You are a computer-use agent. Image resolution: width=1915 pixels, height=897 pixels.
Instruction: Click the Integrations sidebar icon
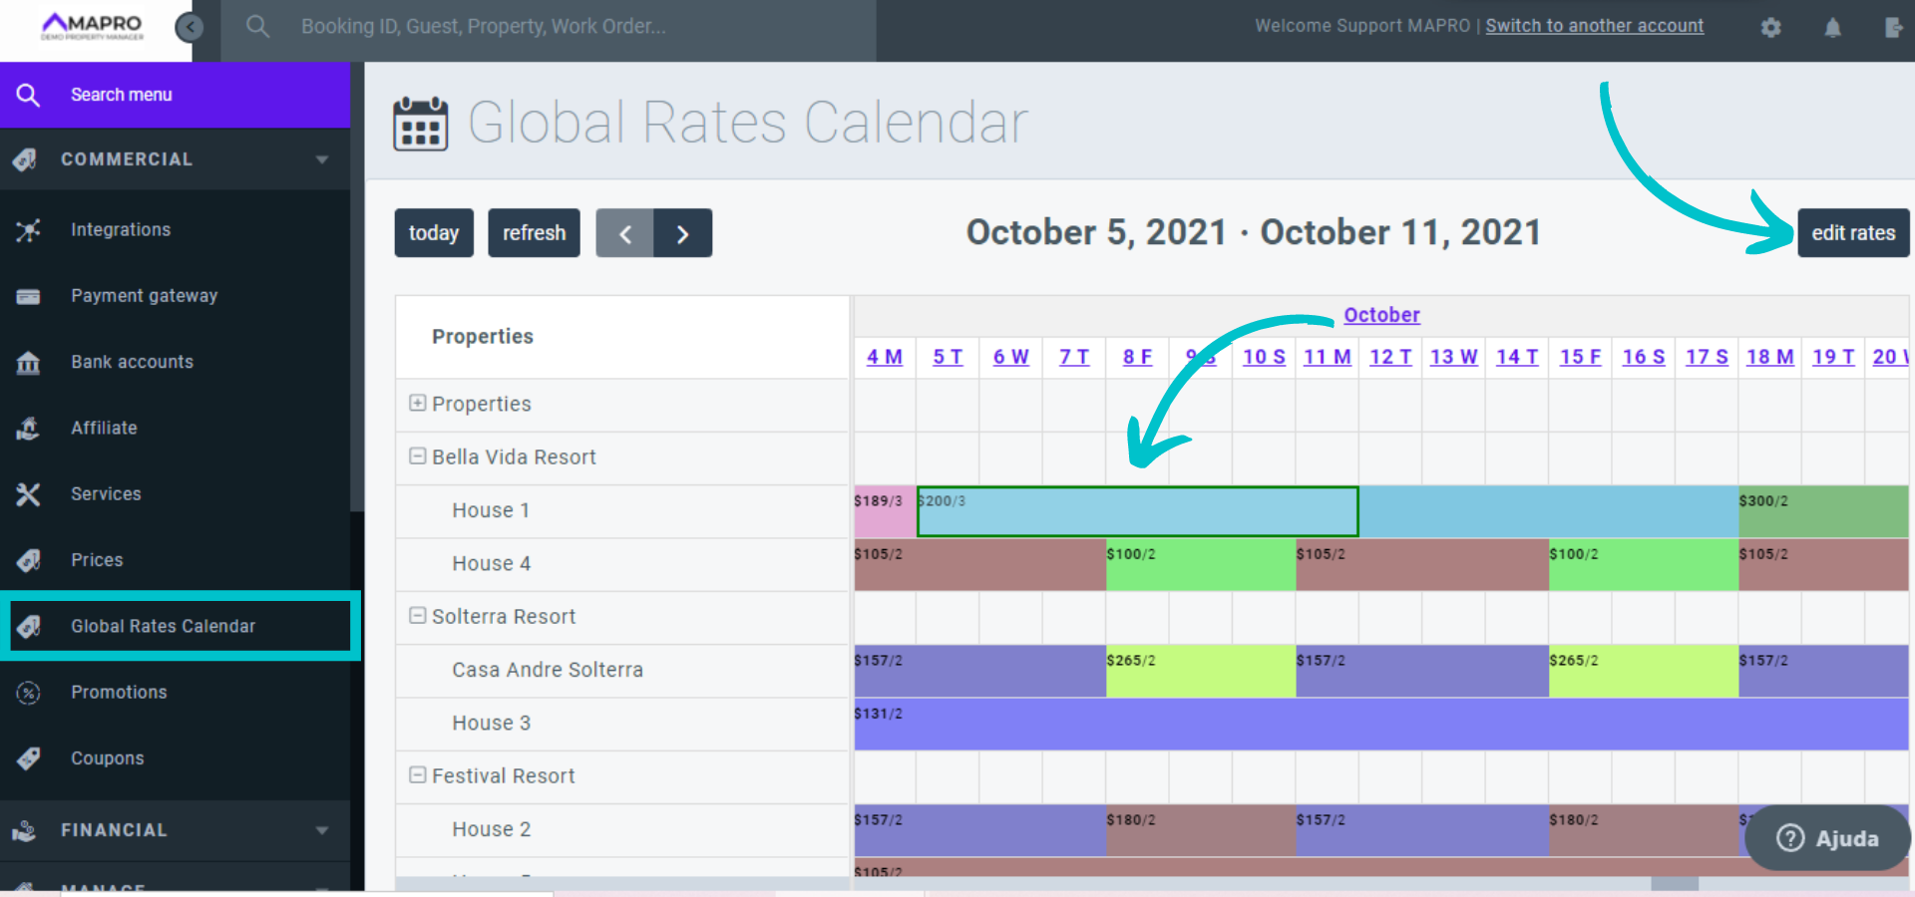29,230
